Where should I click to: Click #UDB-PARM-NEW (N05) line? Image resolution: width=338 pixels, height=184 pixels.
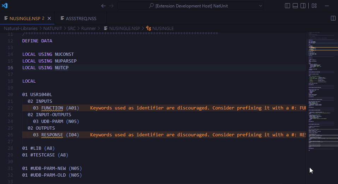(52, 168)
